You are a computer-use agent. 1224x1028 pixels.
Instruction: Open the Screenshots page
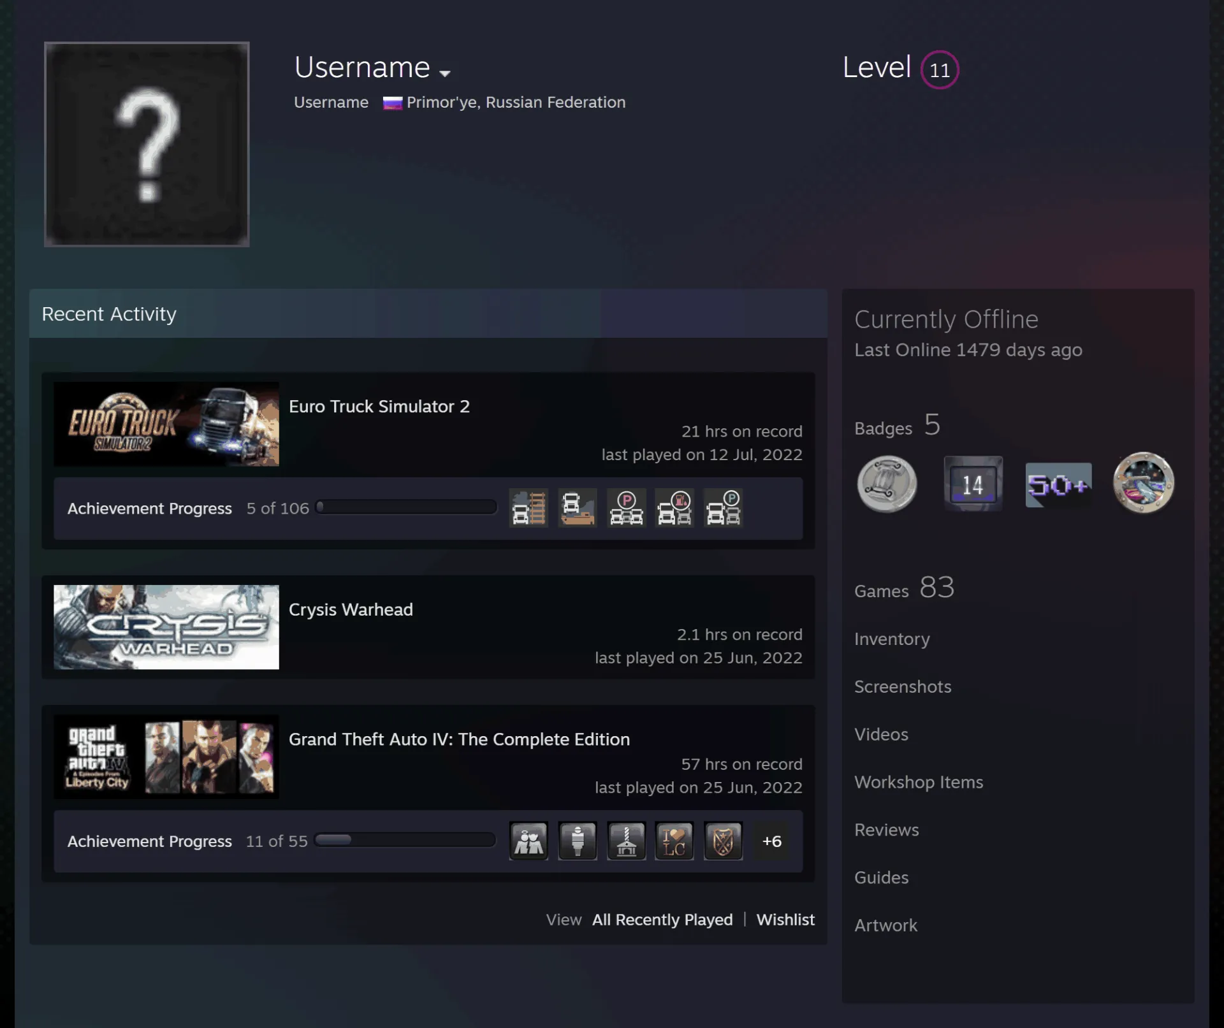tap(903, 687)
